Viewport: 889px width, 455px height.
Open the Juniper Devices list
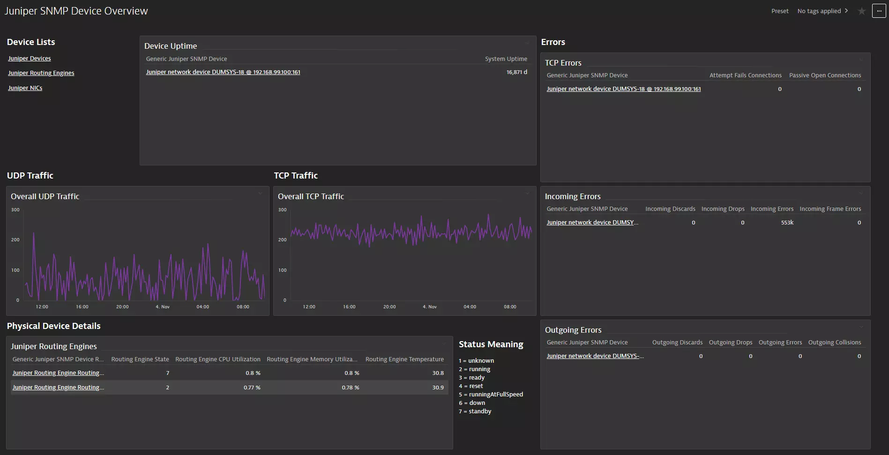click(x=29, y=58)
